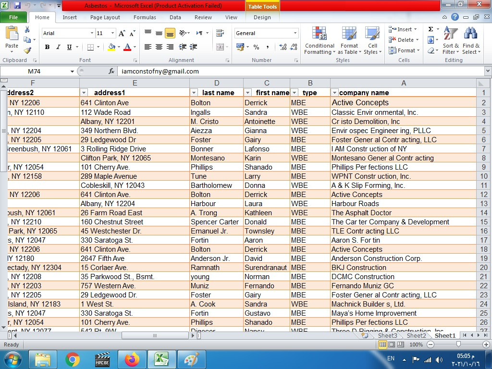Screen dimensions: 492x369
Task: Open the font size dropdown
Action: coord(112,33)
